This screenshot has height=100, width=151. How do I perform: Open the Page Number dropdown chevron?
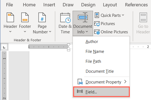(x=50, y=31)
